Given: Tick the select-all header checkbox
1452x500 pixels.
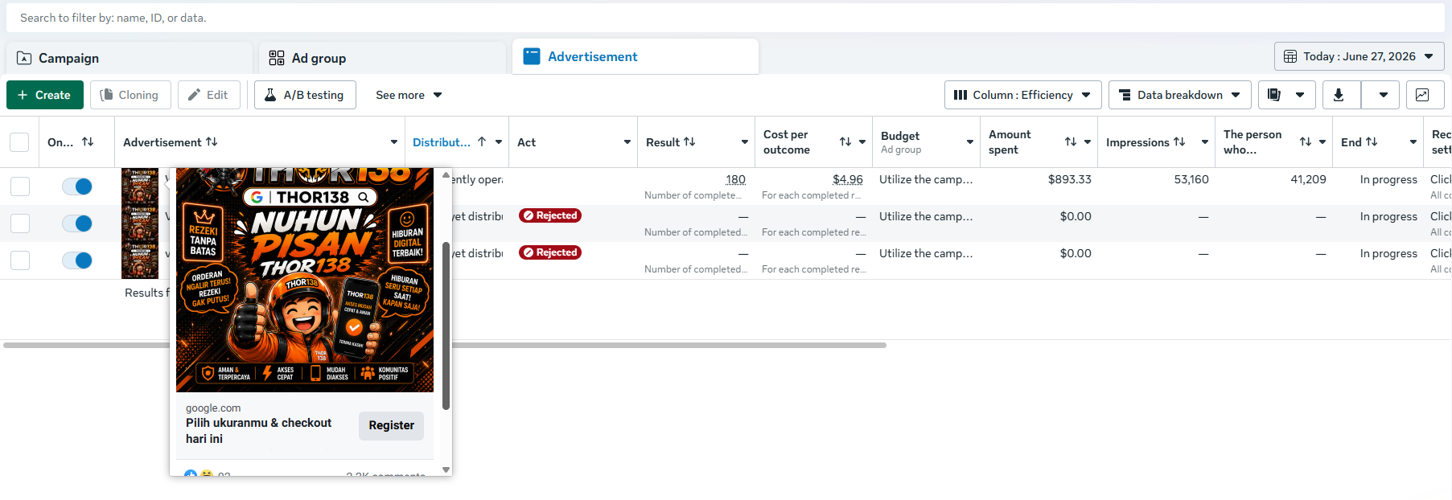Looking at the screenshot, I should coord(19,142).
